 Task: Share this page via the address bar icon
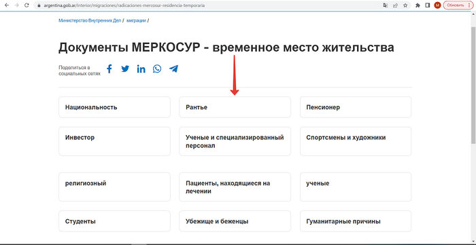(x=395, y=5)
